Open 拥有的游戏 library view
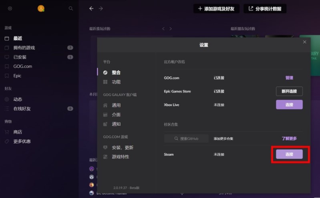The image size is (320, 198). 24,48
